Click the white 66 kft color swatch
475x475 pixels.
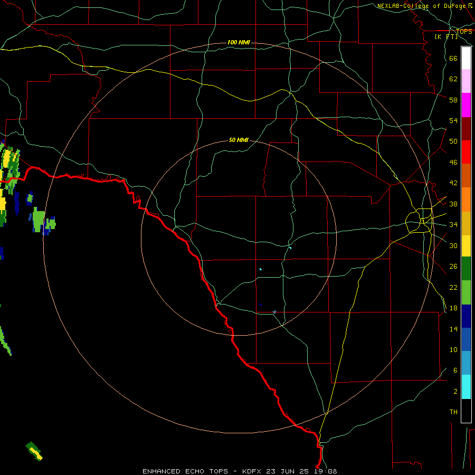tap(466, 58)
